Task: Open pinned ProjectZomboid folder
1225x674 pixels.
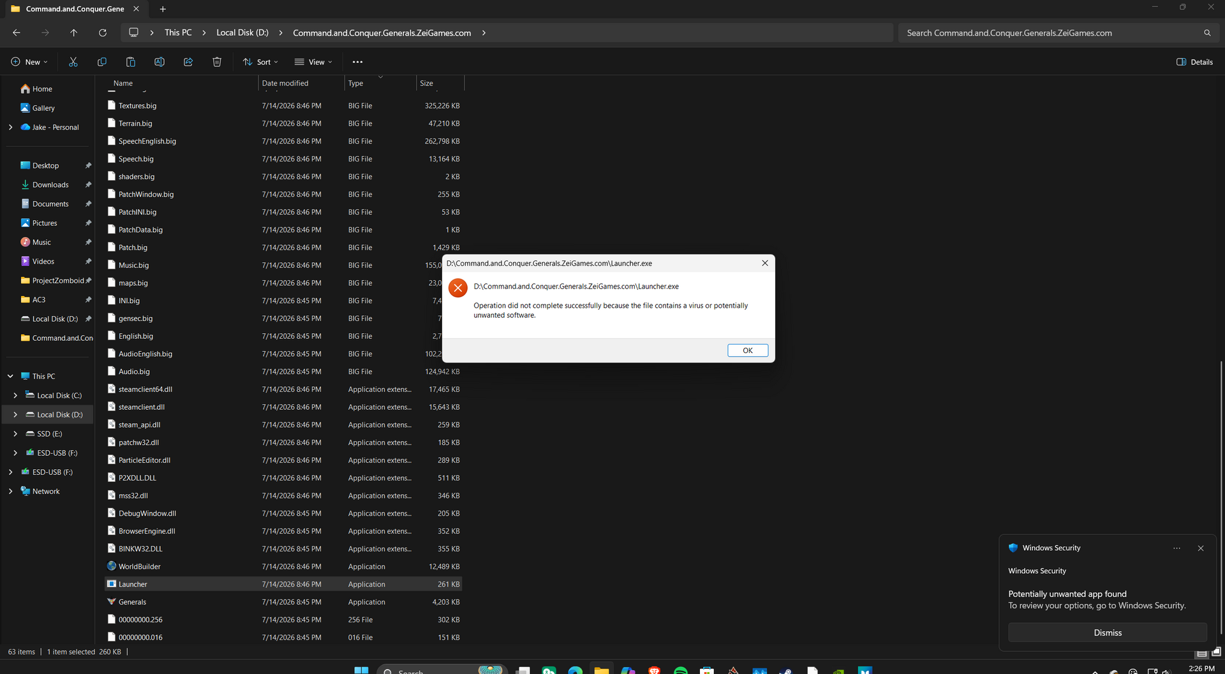Action: coord(58,280)
